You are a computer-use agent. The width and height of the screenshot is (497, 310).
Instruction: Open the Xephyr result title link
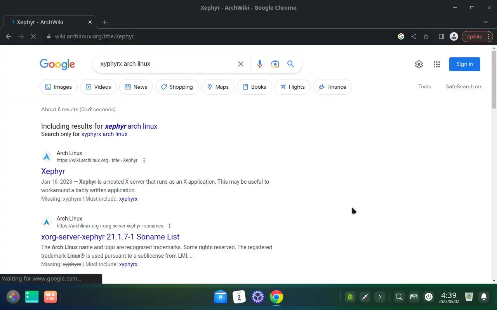[x=53, y=171]
